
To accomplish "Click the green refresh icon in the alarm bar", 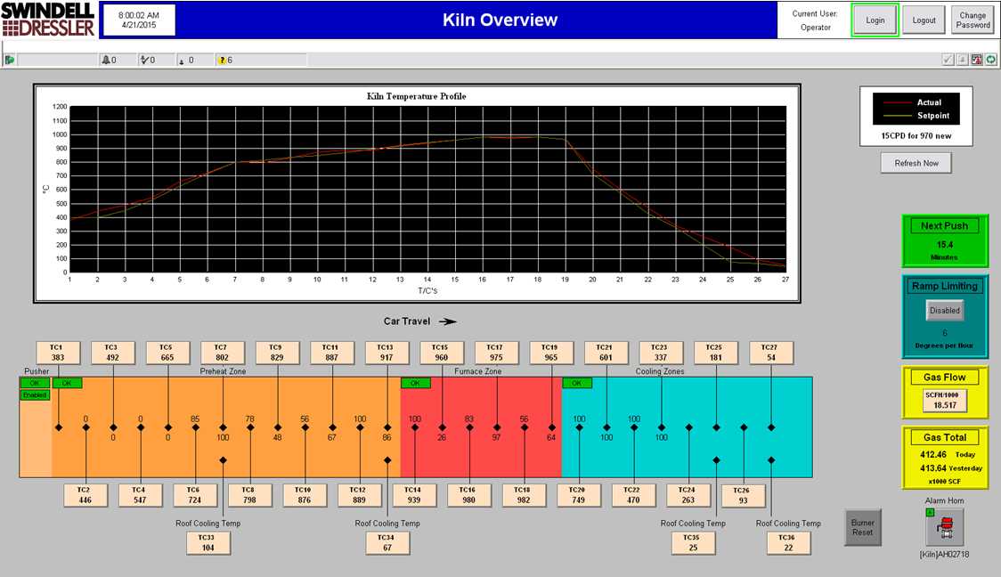I will tap(991, 60).
